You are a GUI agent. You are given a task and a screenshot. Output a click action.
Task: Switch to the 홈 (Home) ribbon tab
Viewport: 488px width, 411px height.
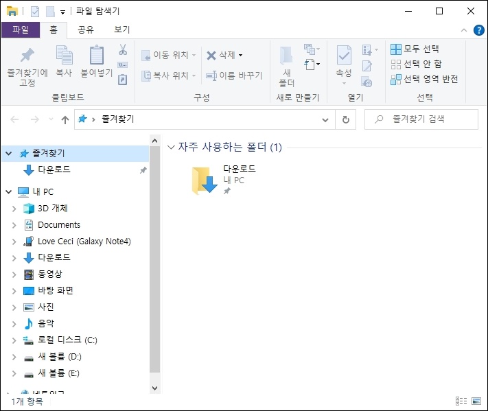click(54, 30)
